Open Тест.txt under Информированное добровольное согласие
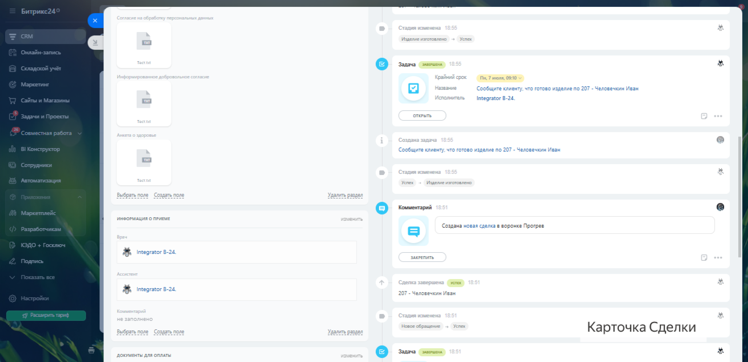Screen dimensions: 748x362 point(144,104)
